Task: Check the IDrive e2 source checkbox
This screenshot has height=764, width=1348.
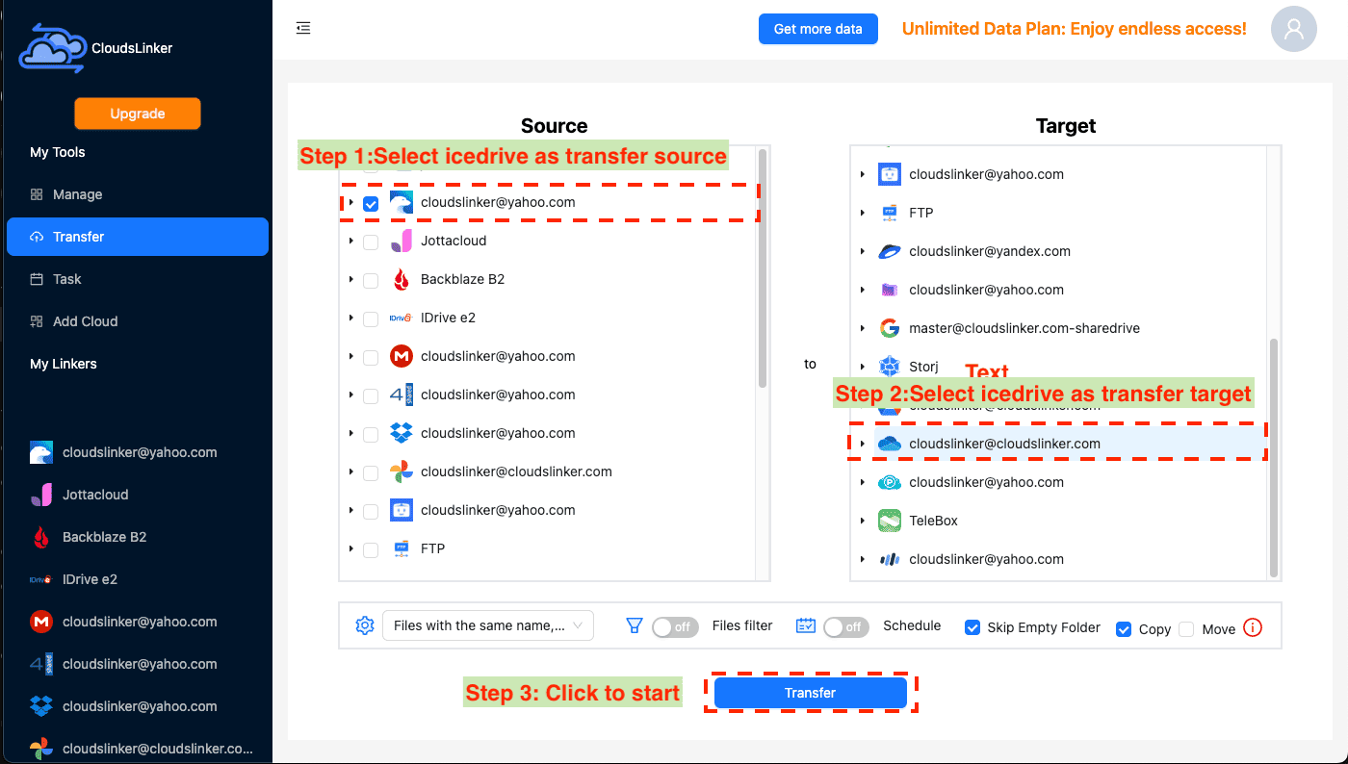Action: click(x=371, y=319)
